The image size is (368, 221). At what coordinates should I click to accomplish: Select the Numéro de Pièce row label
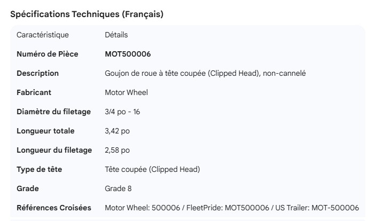pos(47,54)
